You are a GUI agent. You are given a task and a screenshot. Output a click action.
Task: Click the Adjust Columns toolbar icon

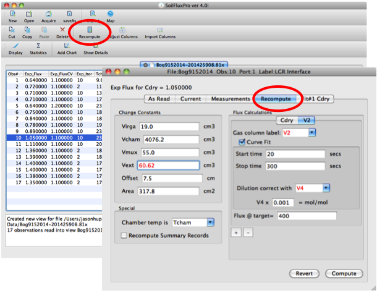click(x=122, y=33)
